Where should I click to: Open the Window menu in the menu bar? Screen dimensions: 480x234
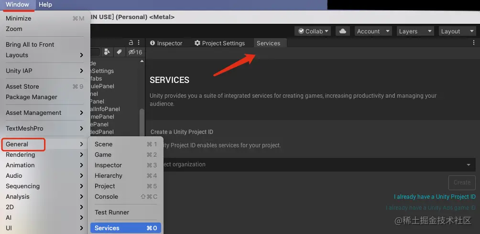click(x=17, y=5)
